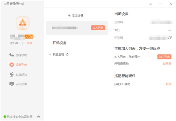Click the lock icon in the status bar
Screen dimensions: 176x121
[x=38, y=117]
